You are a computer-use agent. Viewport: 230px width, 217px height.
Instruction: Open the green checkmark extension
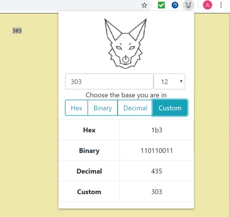(x=161, y=5)
